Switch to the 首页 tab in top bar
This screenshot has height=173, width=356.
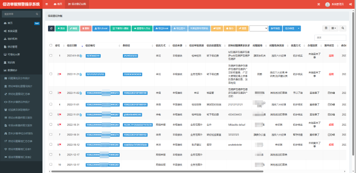pyautogui.click(x=58, y=4)
